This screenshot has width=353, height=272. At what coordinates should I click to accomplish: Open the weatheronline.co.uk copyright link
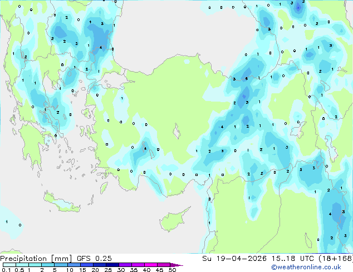(306, 267)
